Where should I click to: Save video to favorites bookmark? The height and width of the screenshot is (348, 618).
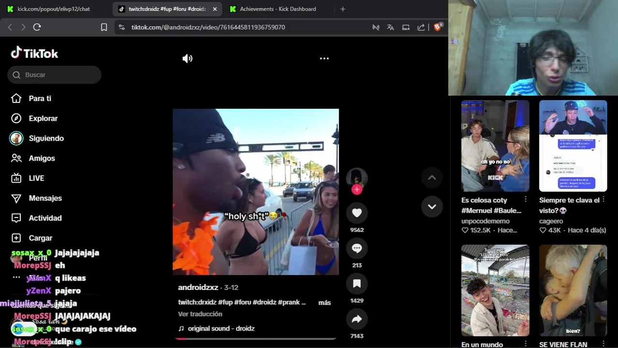coord(357,284)
